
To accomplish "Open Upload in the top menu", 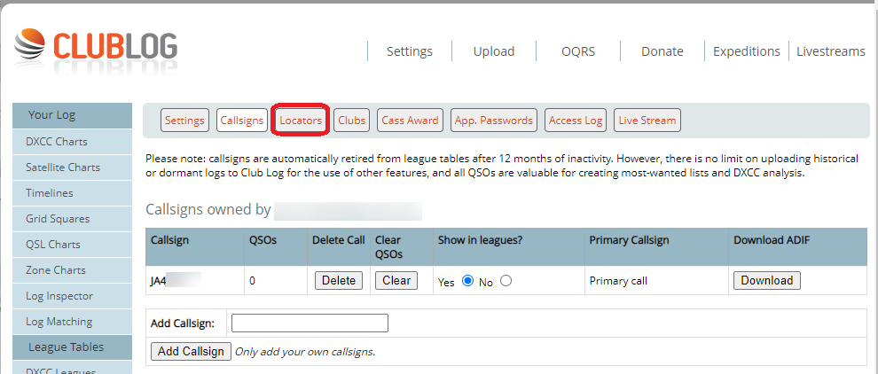I will click(494, 51).
